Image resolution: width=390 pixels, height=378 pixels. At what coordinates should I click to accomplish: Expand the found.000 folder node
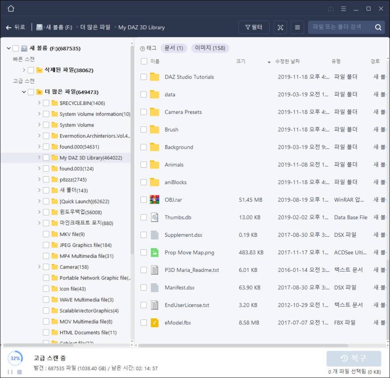(x=39, y=146)
